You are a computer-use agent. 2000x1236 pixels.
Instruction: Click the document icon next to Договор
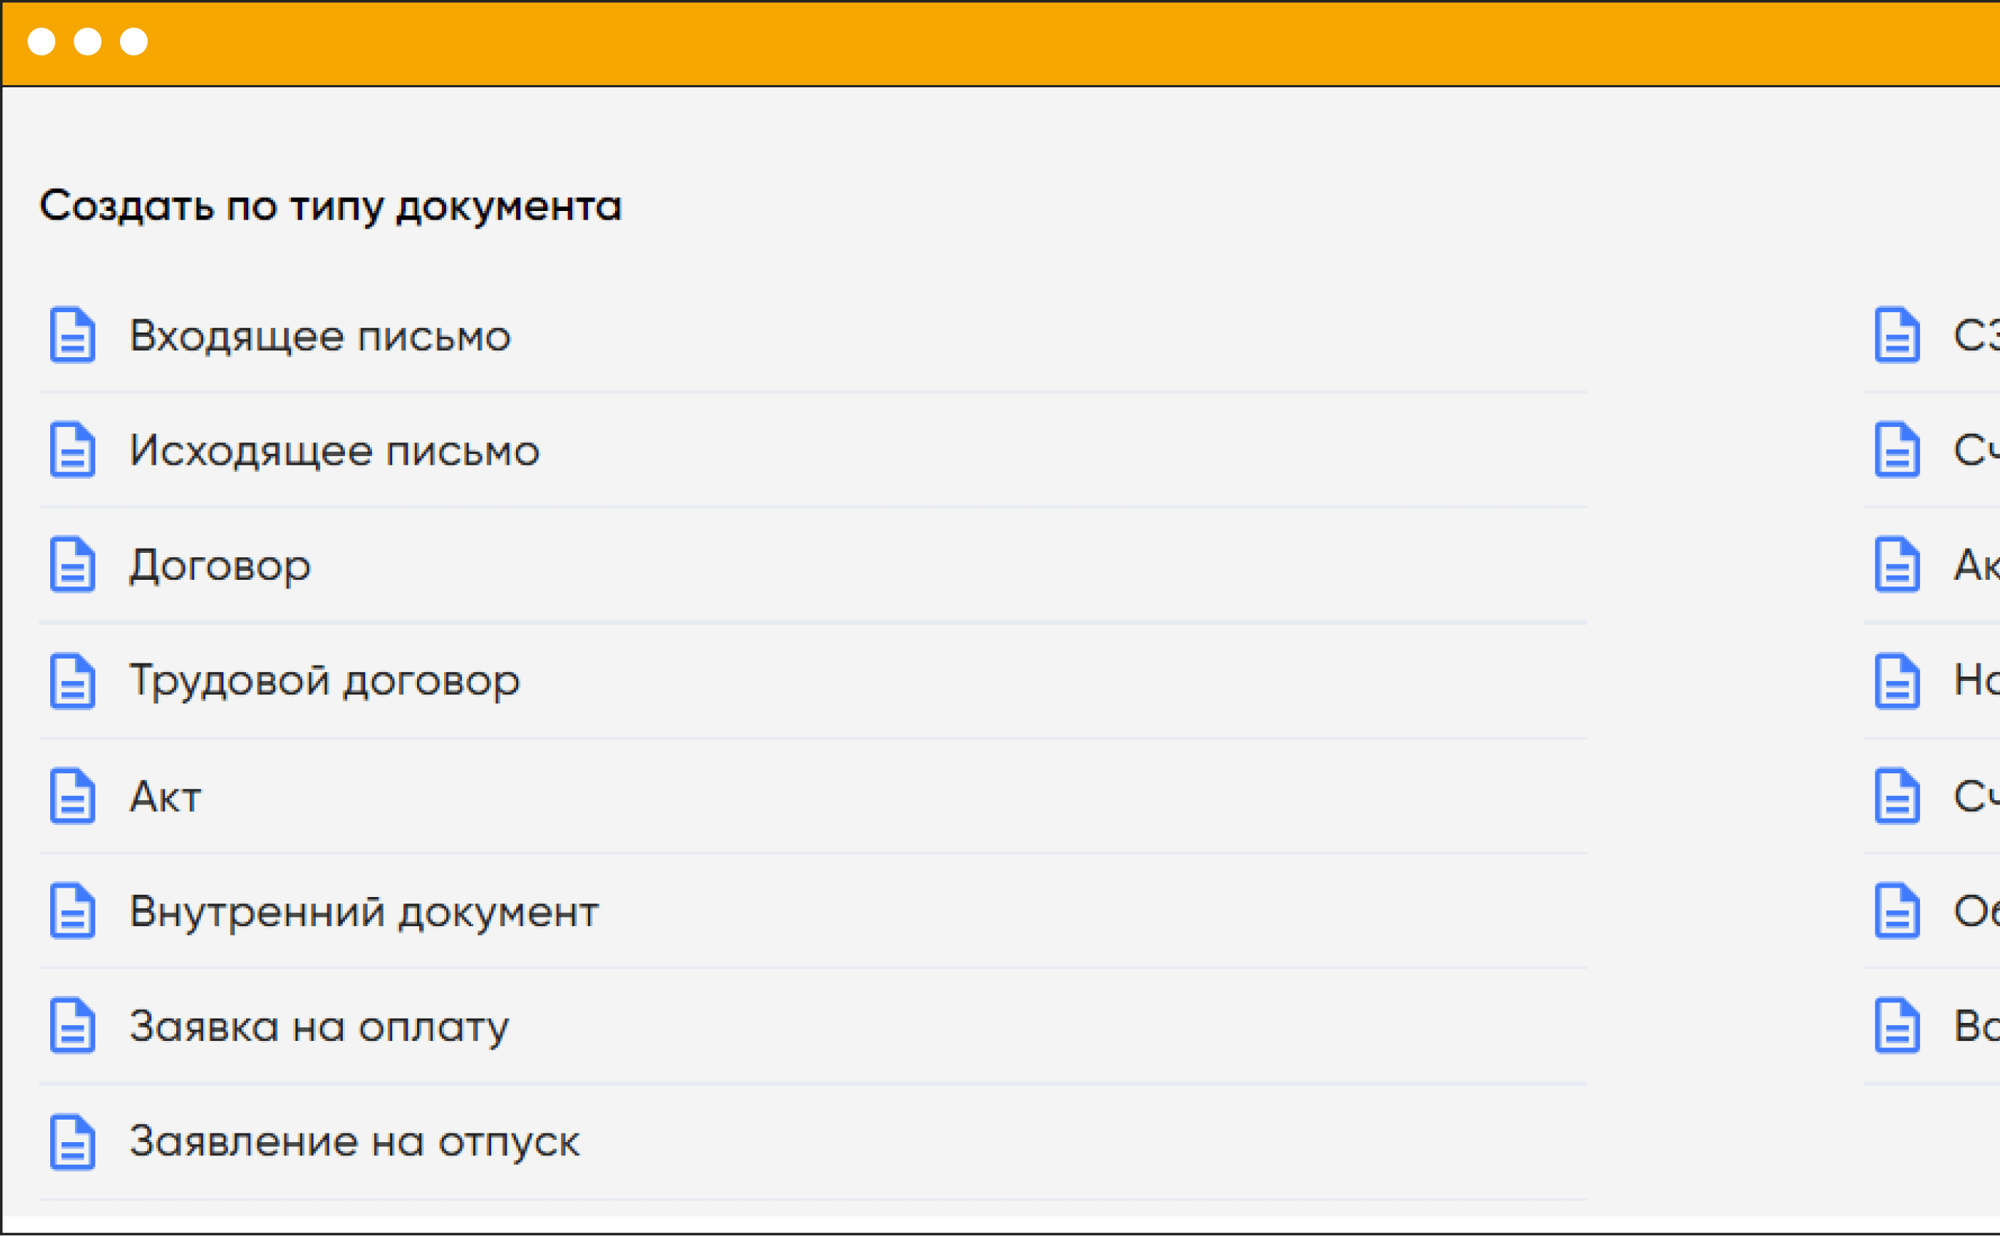point(72,564)
